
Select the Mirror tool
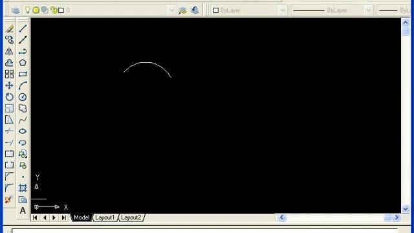click(x=9, y=51)
